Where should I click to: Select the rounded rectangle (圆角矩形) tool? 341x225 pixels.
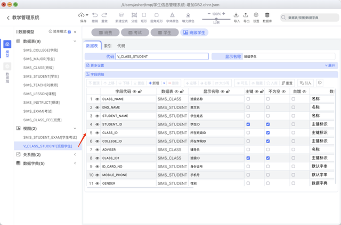(156, 15)
